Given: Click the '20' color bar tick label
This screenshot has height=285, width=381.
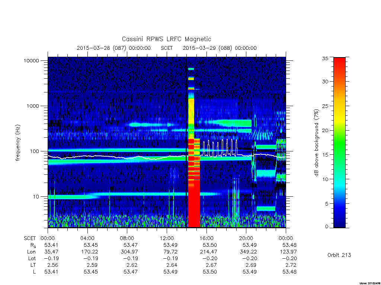Looking at the screenshot, I should tap(325, 130).
